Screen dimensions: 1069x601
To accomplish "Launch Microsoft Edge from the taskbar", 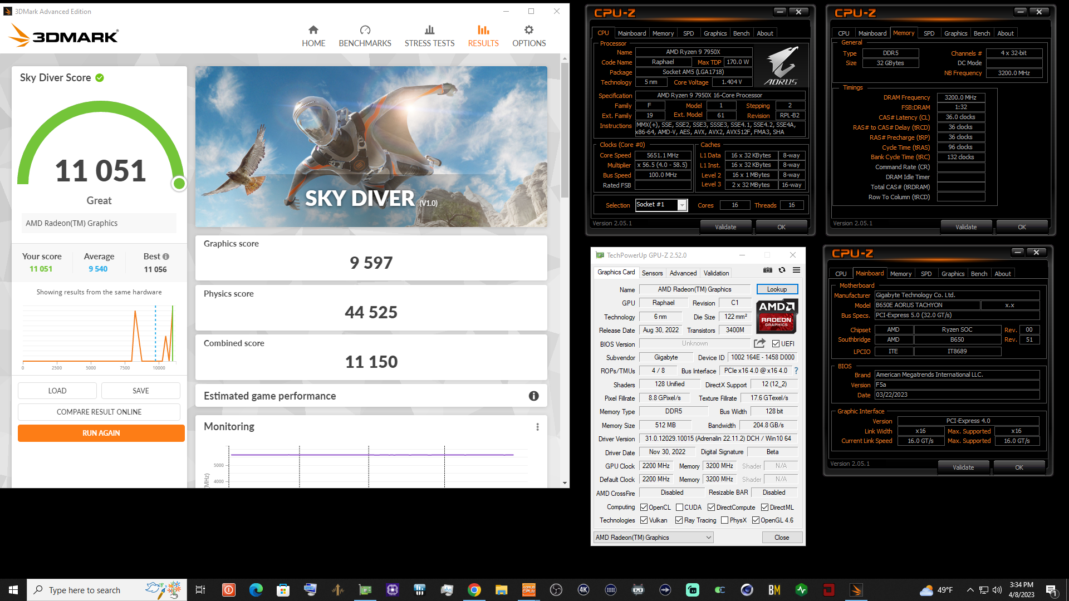I will [x=256, y=590].
